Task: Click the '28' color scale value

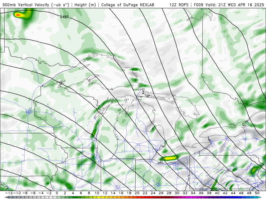Action: point(169,193)
